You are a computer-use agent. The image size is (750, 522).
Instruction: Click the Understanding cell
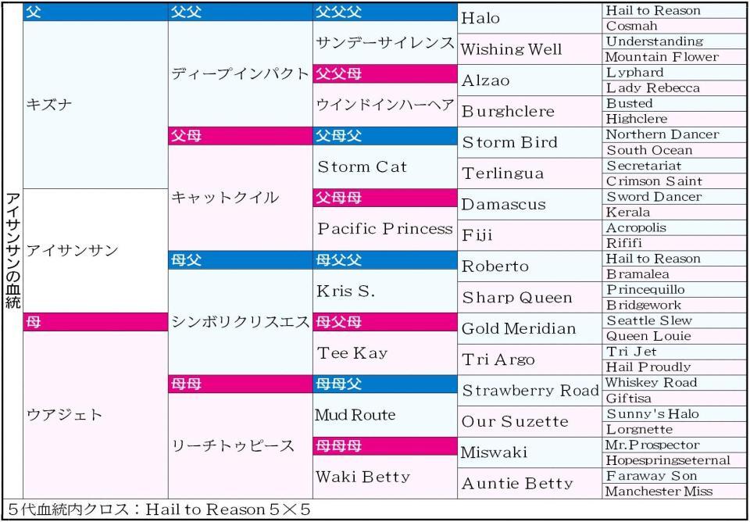pyautogui.click(x=674, y=41)
